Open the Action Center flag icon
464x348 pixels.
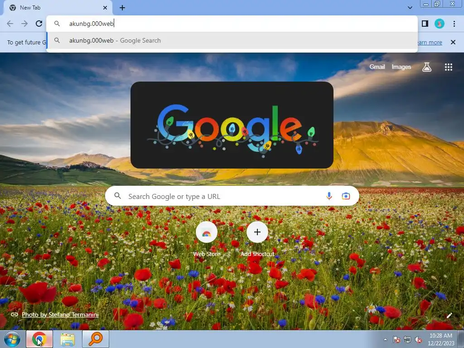coord(396,340)
